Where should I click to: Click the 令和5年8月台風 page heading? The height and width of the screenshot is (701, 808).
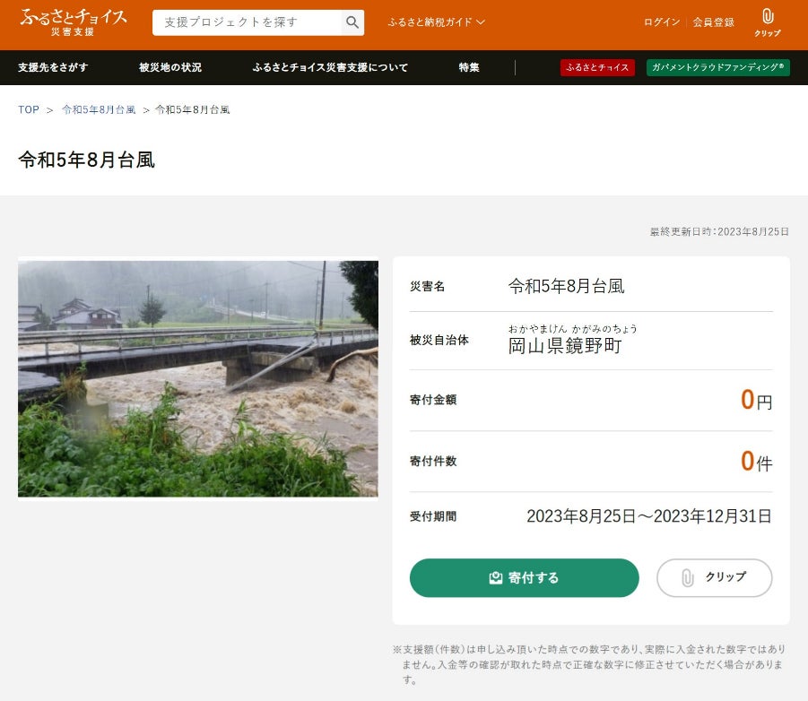[87, 160]
